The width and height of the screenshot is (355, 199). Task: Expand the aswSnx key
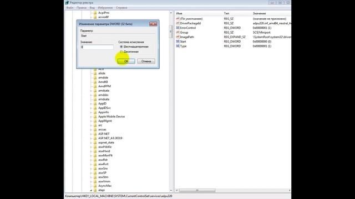91,169
